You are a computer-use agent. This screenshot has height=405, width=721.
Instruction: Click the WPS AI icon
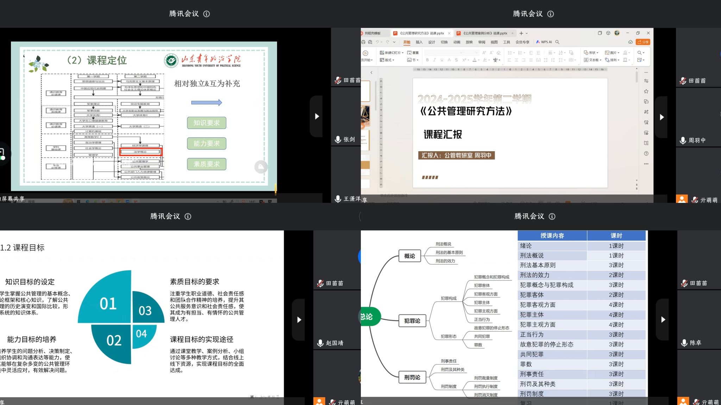[538, 42]
